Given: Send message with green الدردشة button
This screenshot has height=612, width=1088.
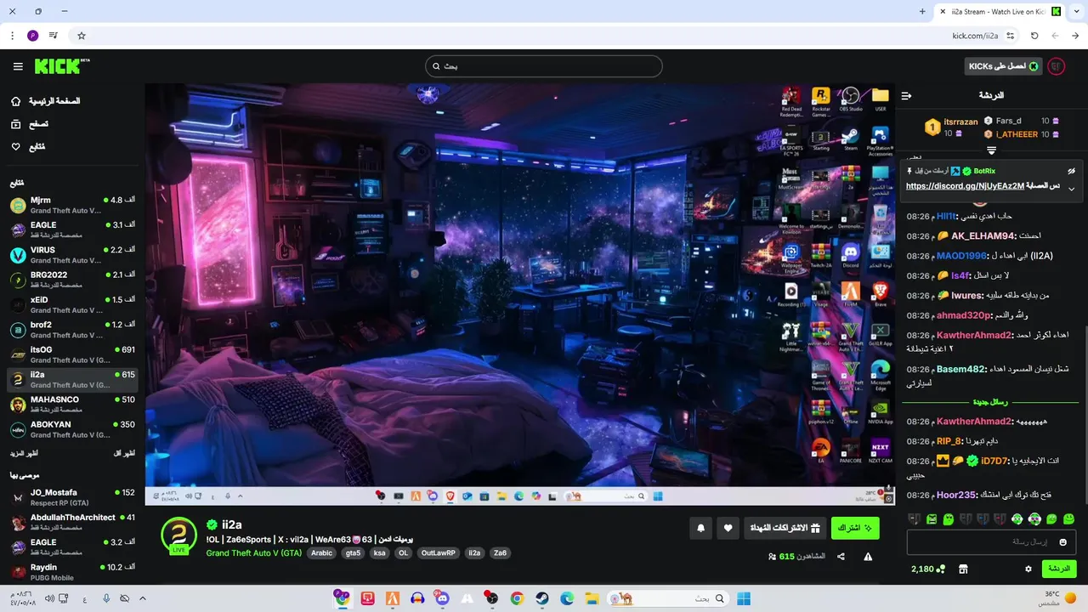Looking at the screenshot, I should (x=1058, y=569).
